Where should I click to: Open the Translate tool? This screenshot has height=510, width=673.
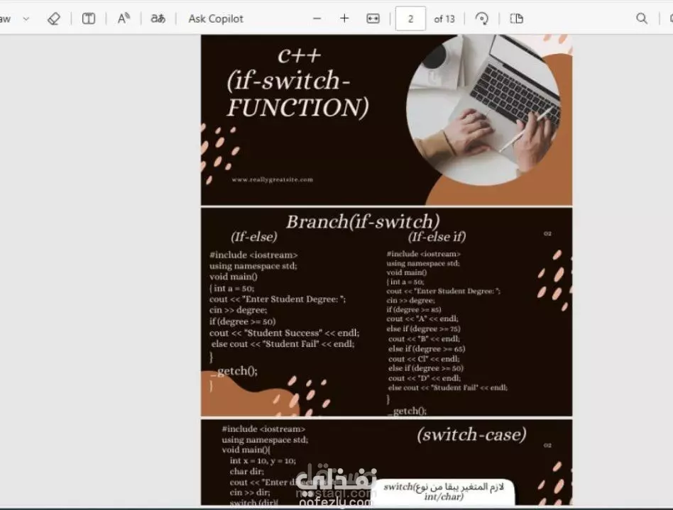coord(158,18)
